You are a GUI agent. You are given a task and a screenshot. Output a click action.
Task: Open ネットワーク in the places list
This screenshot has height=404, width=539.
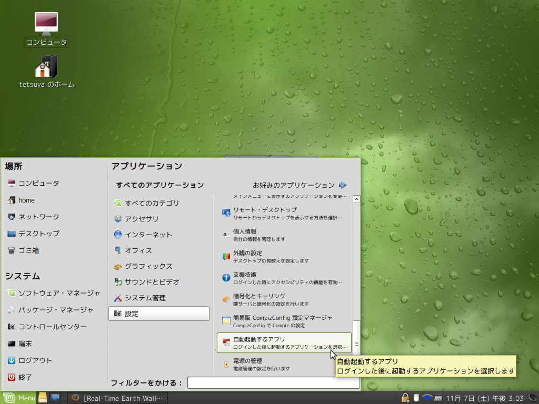(34, 217)
